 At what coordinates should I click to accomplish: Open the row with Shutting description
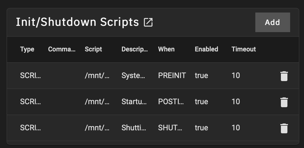tap(134, 128)
